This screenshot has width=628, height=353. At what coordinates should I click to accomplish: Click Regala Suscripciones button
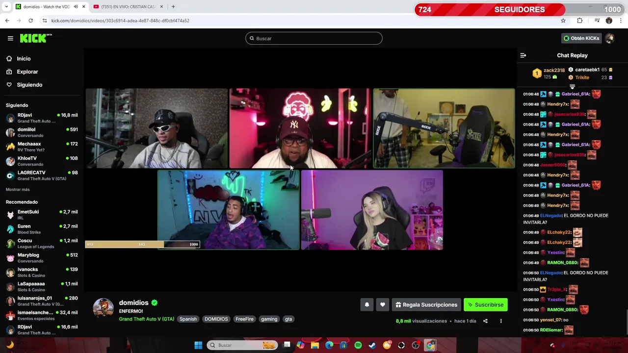tap(426, 305)
